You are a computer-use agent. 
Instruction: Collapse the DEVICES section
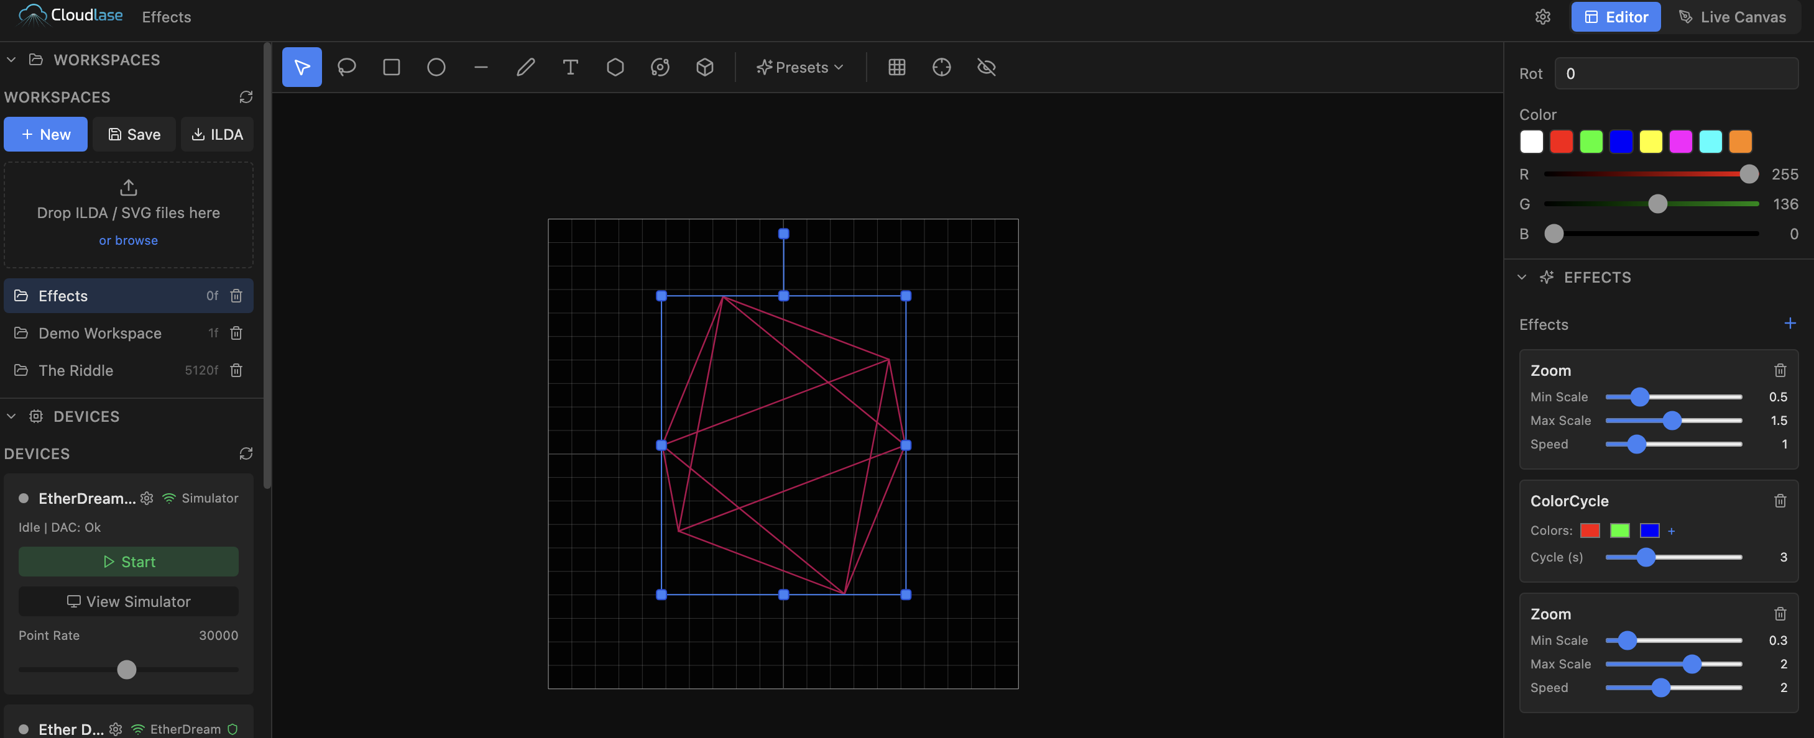pyautogui.click(x=11, y=416)
